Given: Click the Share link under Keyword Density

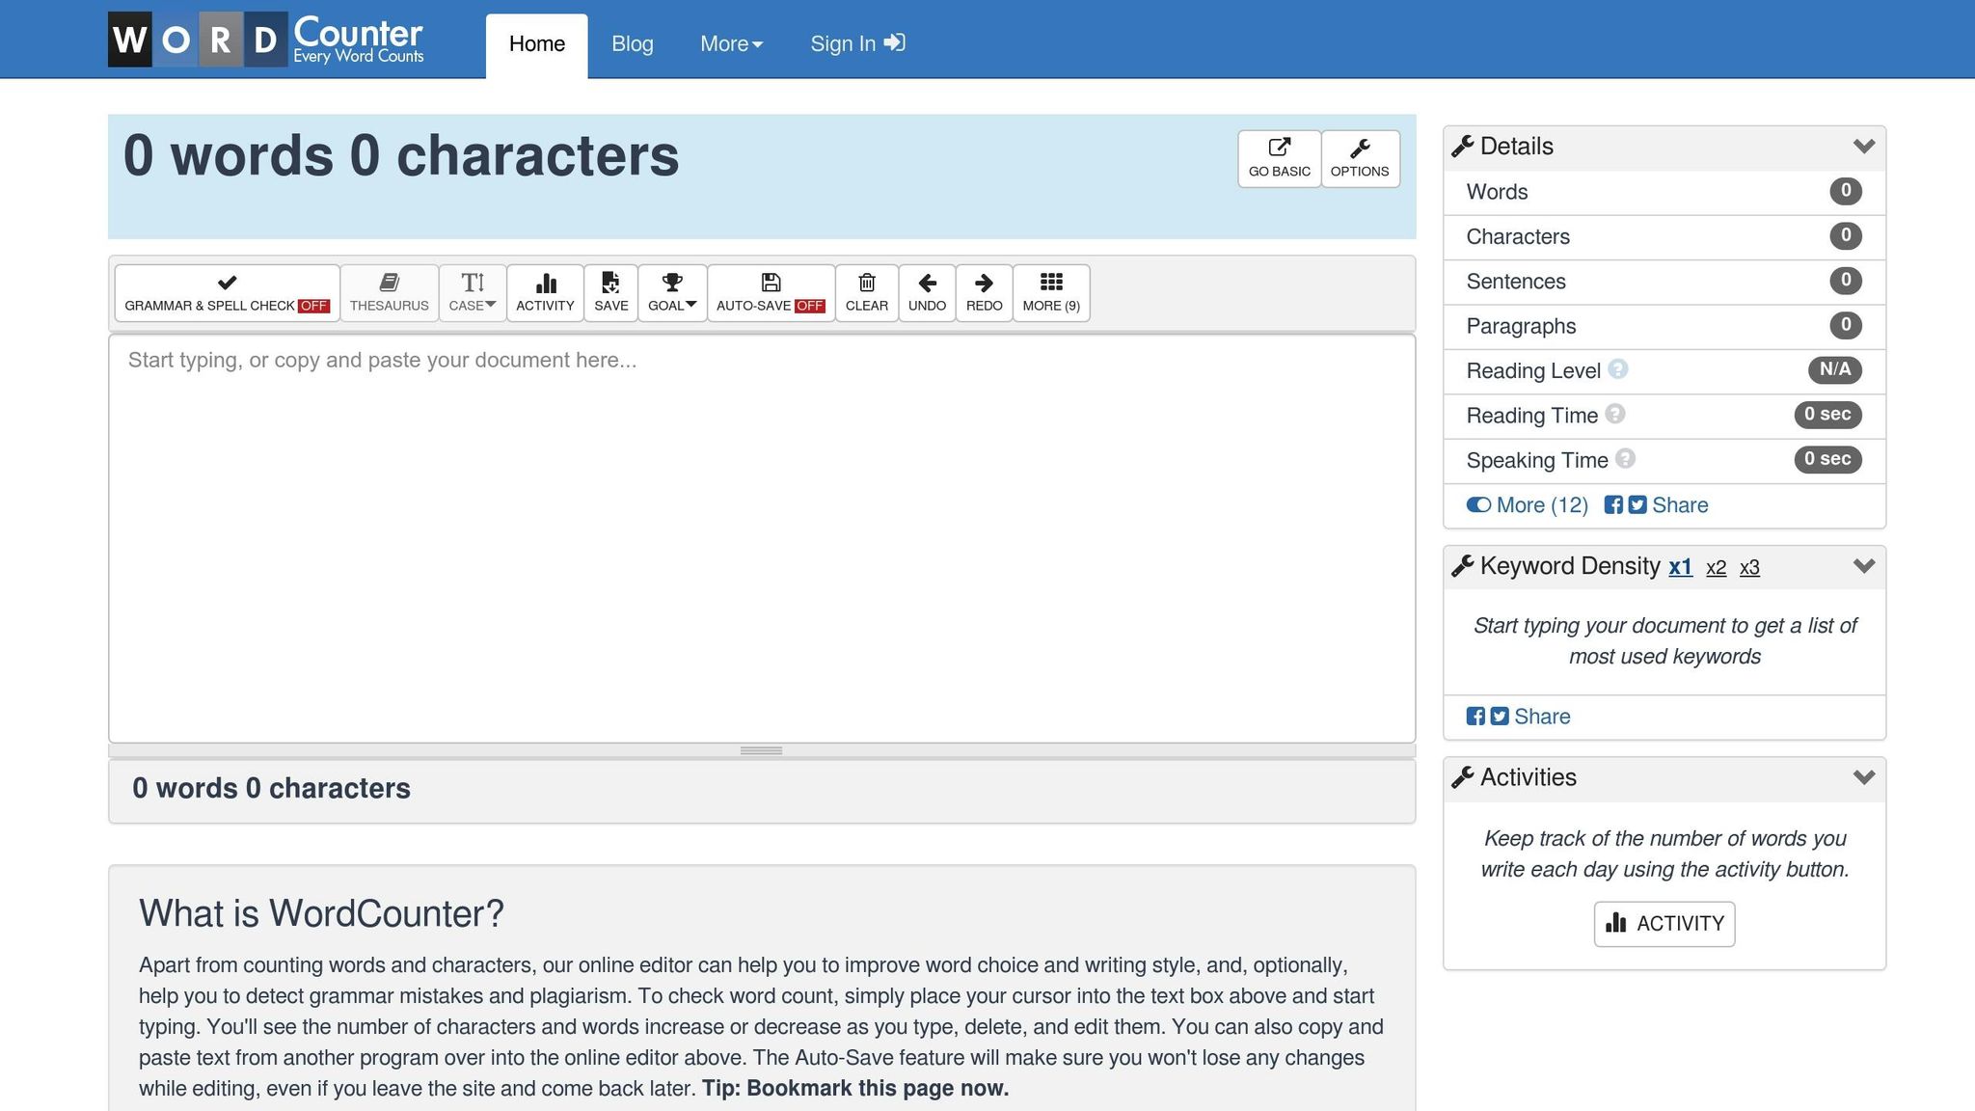Looking at the screenshot, I should [x=1542, y=717].
